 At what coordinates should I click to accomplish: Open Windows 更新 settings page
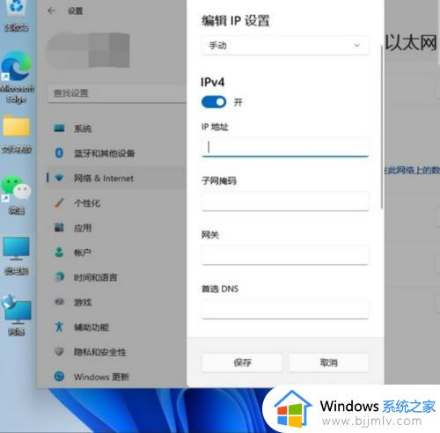pyautogui.click(x=116, y=377)
